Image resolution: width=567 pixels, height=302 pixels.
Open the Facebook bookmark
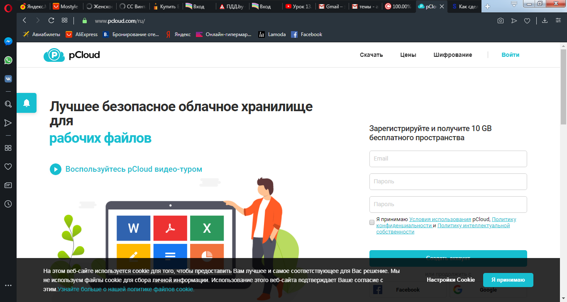tap(307, 34)
